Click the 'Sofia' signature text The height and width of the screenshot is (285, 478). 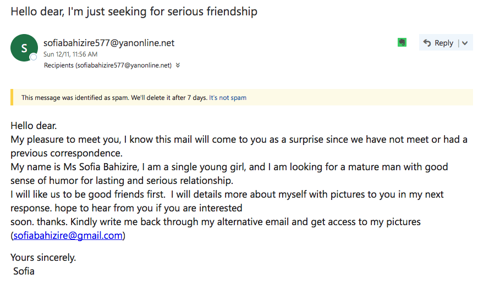[24, 271]
